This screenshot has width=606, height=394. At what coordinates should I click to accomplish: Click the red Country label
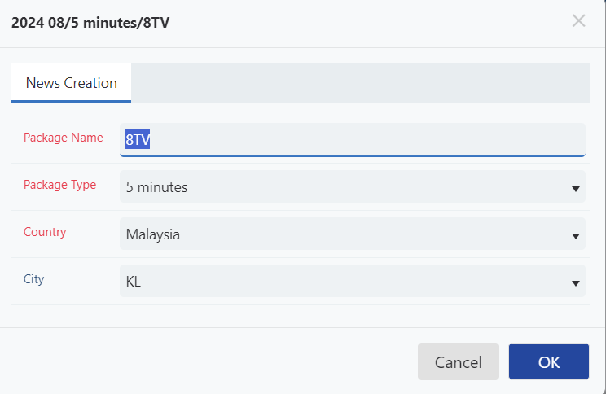coord(45,232)
